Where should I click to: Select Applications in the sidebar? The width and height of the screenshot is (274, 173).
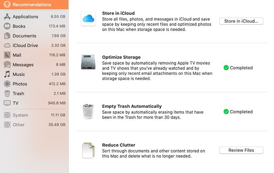click(34, 16)
